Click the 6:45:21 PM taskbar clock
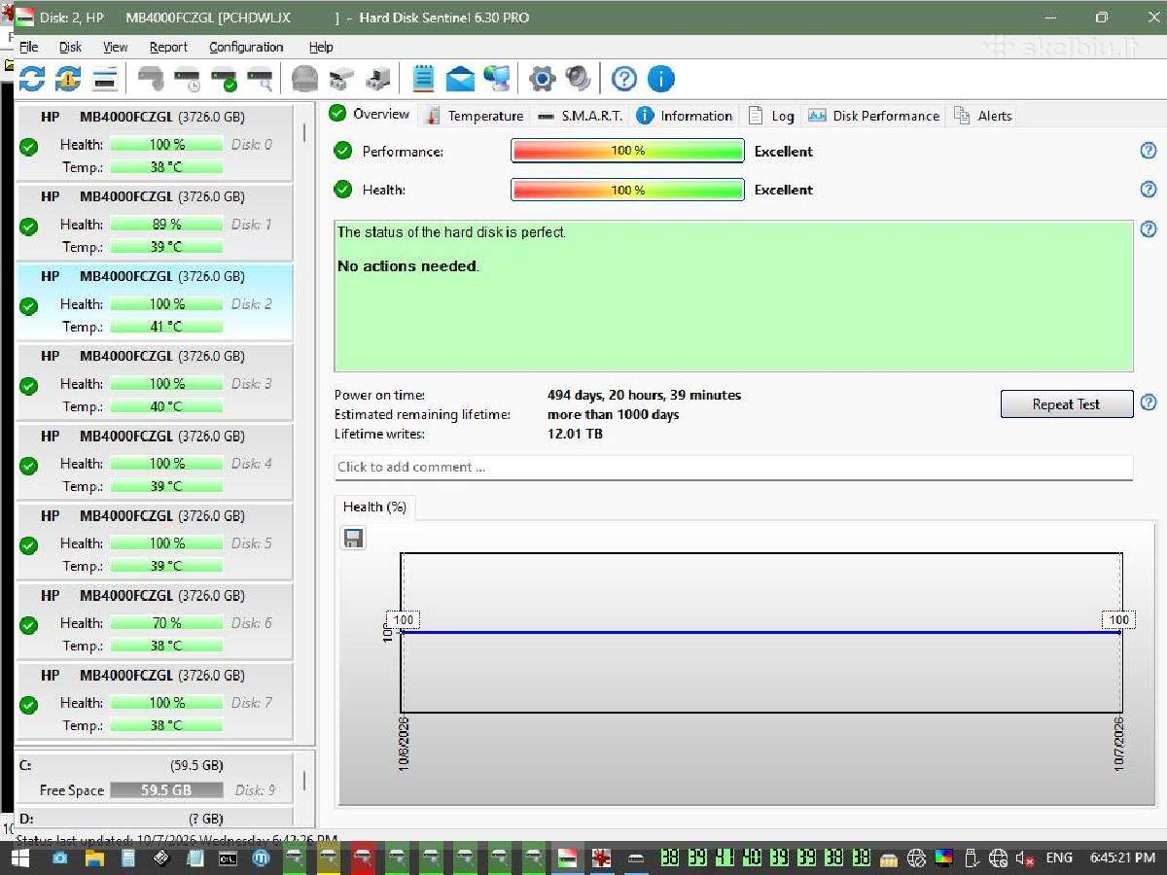This screenshot has height=875, width=1167. (x=1123, y=857)
